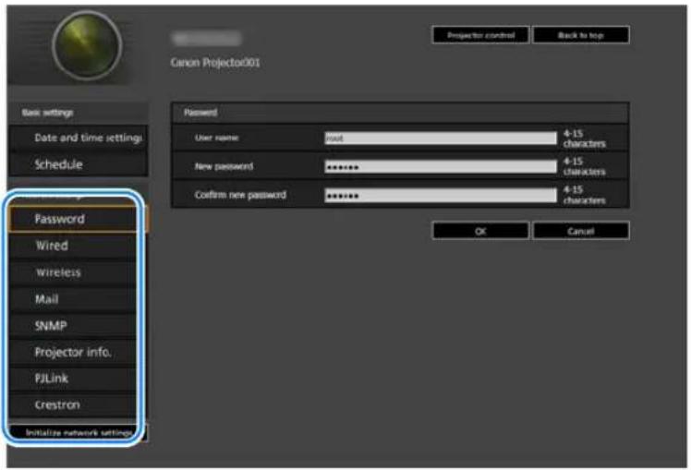
Task: Open Date and time settings
Action: 79,138
